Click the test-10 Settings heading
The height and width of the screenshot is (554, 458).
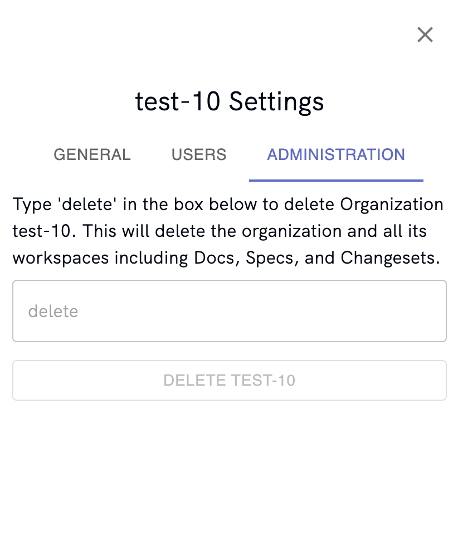pyautogui.click(x=230, y=101)
